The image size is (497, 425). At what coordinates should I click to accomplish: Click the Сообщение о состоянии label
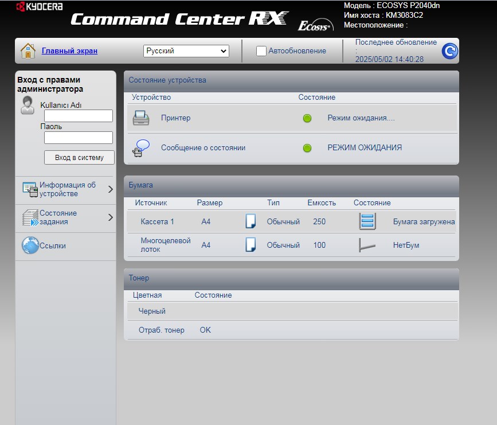click(x=203, y=148)
